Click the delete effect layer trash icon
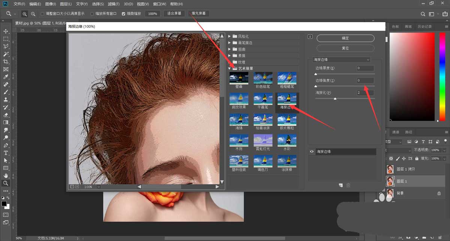 [348, 185]
